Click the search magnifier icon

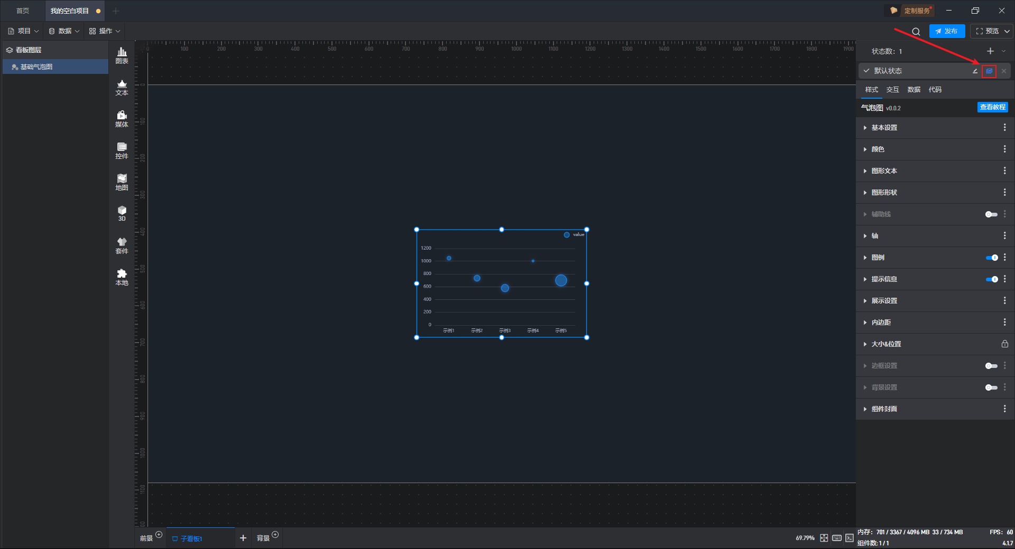(916, 32)
